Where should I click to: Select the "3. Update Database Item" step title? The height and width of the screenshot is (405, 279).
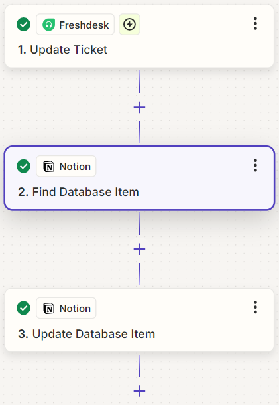pos(86,334)
